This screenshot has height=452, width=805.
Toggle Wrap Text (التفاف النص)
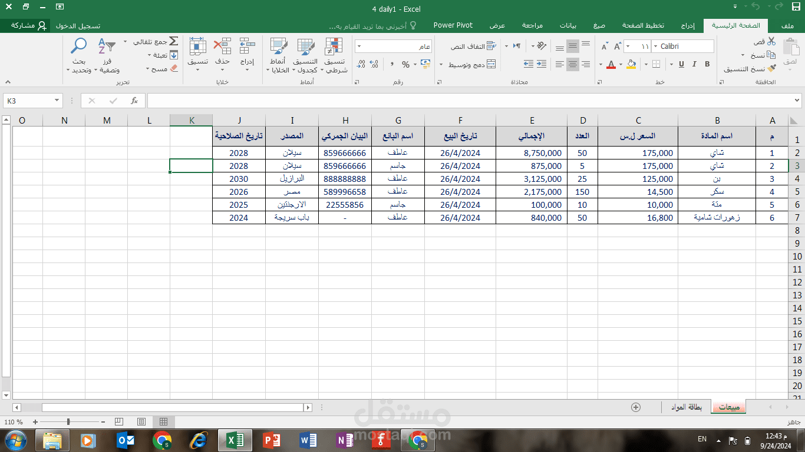point(473,46)
